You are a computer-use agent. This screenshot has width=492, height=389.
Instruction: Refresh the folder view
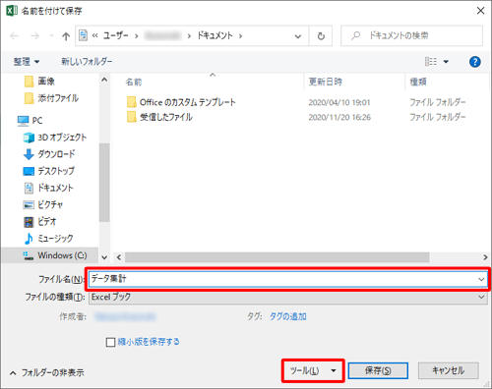[x=321, y=35]
